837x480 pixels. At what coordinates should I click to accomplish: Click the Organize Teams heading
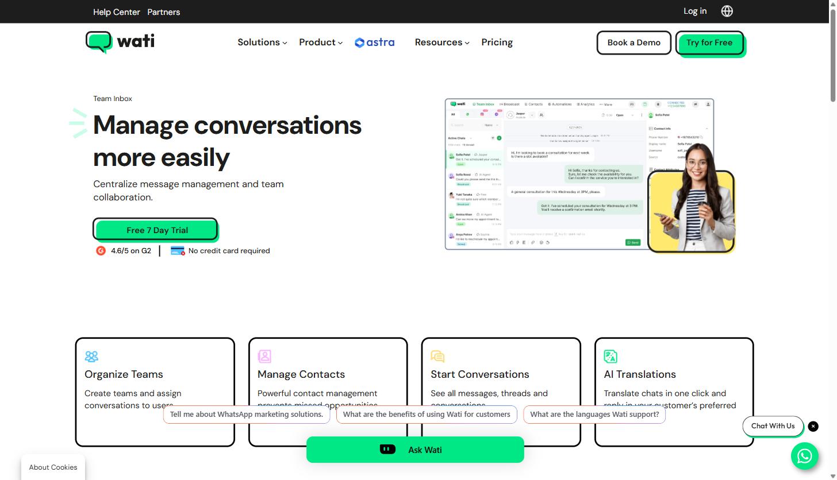click(x=124, y=374)
